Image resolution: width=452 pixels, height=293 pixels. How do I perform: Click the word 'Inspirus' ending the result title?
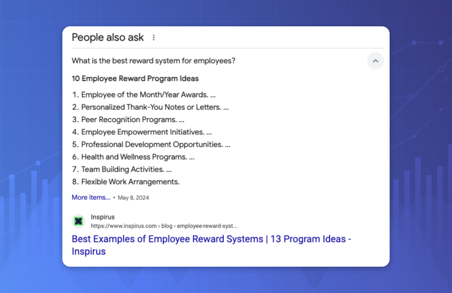click(x=88, y=251)
